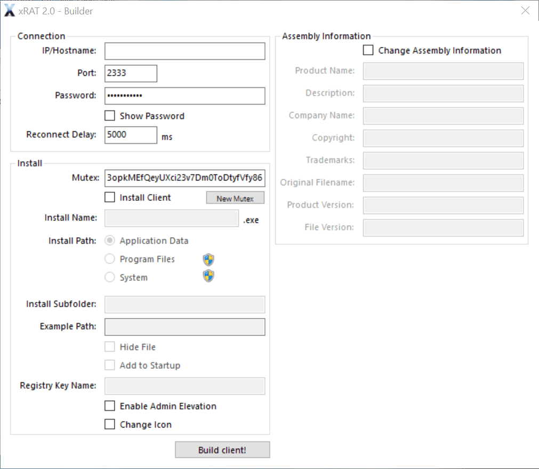This screenshot has width=539, height=469.
Task: Click the 'Mutex:' label
Action: coord(85,177)
